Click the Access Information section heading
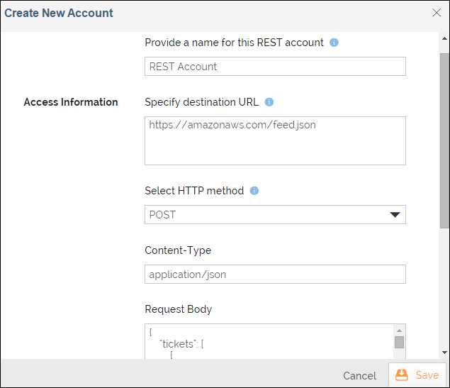450x388 pixels. pyautogui.click(x=71, y=102)
